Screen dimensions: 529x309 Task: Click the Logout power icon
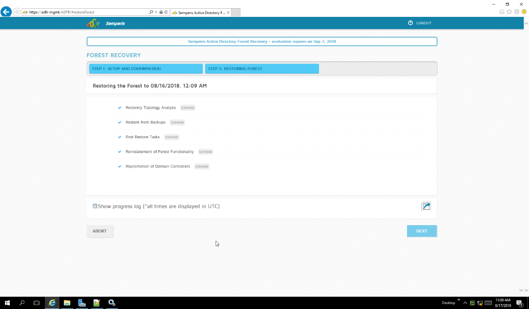coord(410,23)
